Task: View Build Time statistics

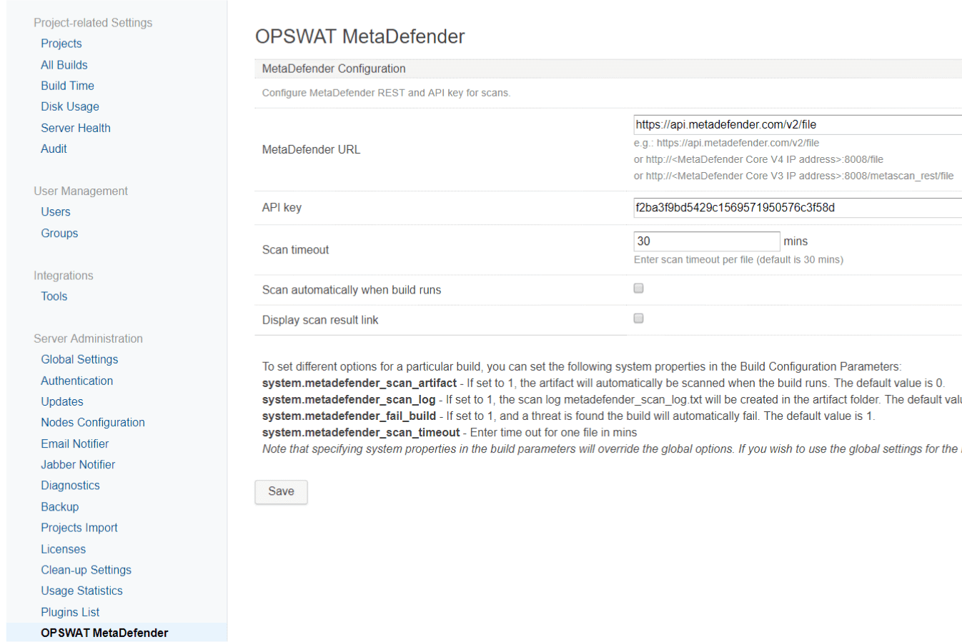Action: coord(67,85)
